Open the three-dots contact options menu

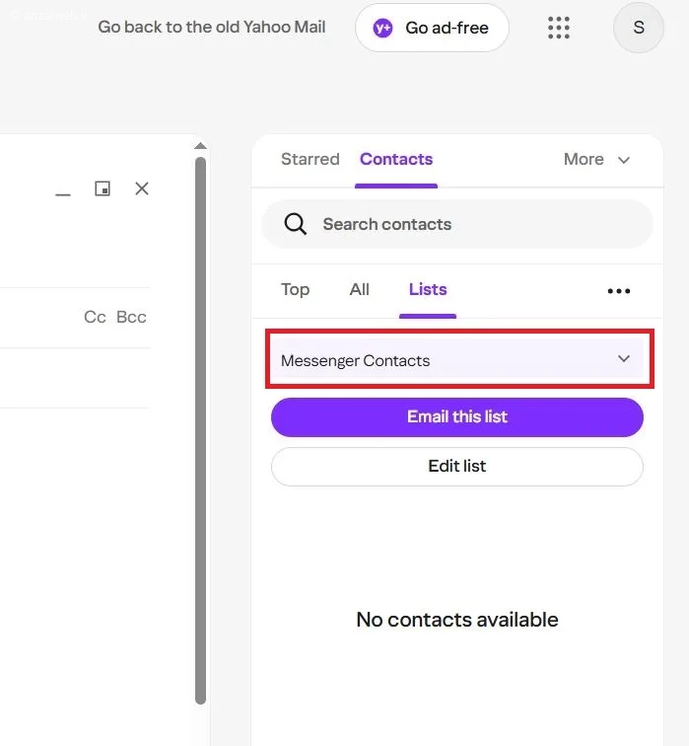(x=619, y=290)
